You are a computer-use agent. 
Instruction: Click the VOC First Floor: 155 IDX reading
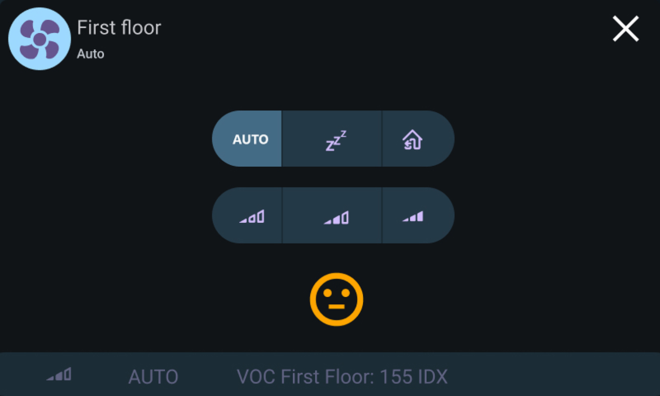pyautogui.click(x=342, y=376)
